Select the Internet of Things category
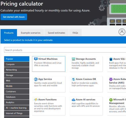126x118 pixels. (x=17, y=113)
